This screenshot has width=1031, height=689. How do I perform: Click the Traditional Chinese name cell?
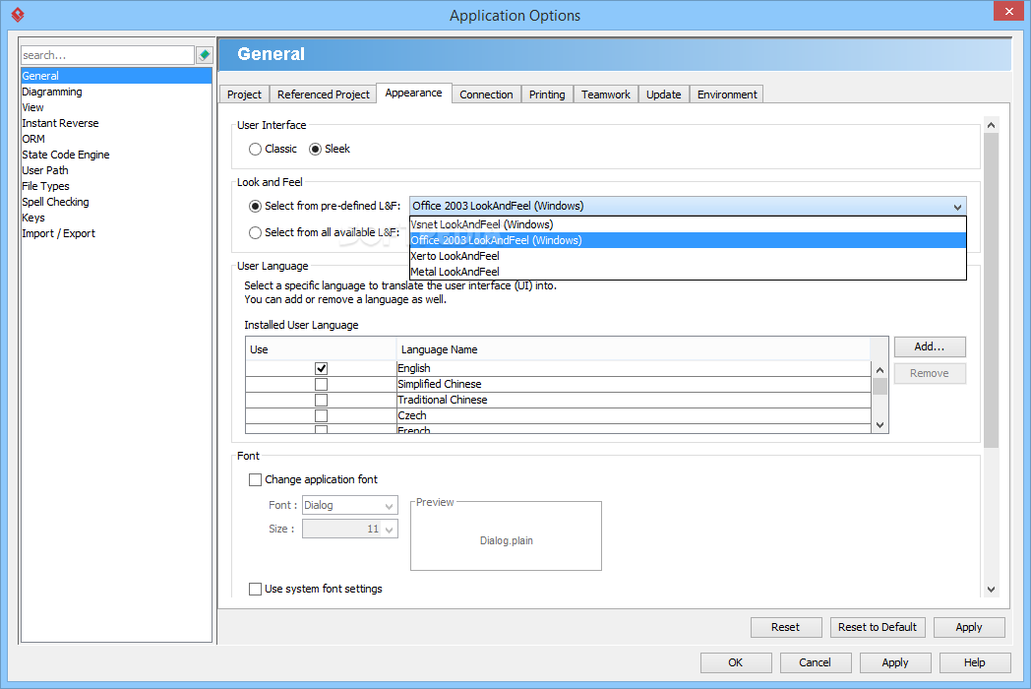[634, 400]
